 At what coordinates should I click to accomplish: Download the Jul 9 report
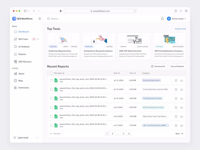pyautogui.click(x=181, y=107)
